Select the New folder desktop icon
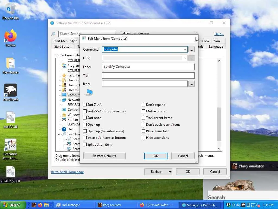 (x=11, y=66)
